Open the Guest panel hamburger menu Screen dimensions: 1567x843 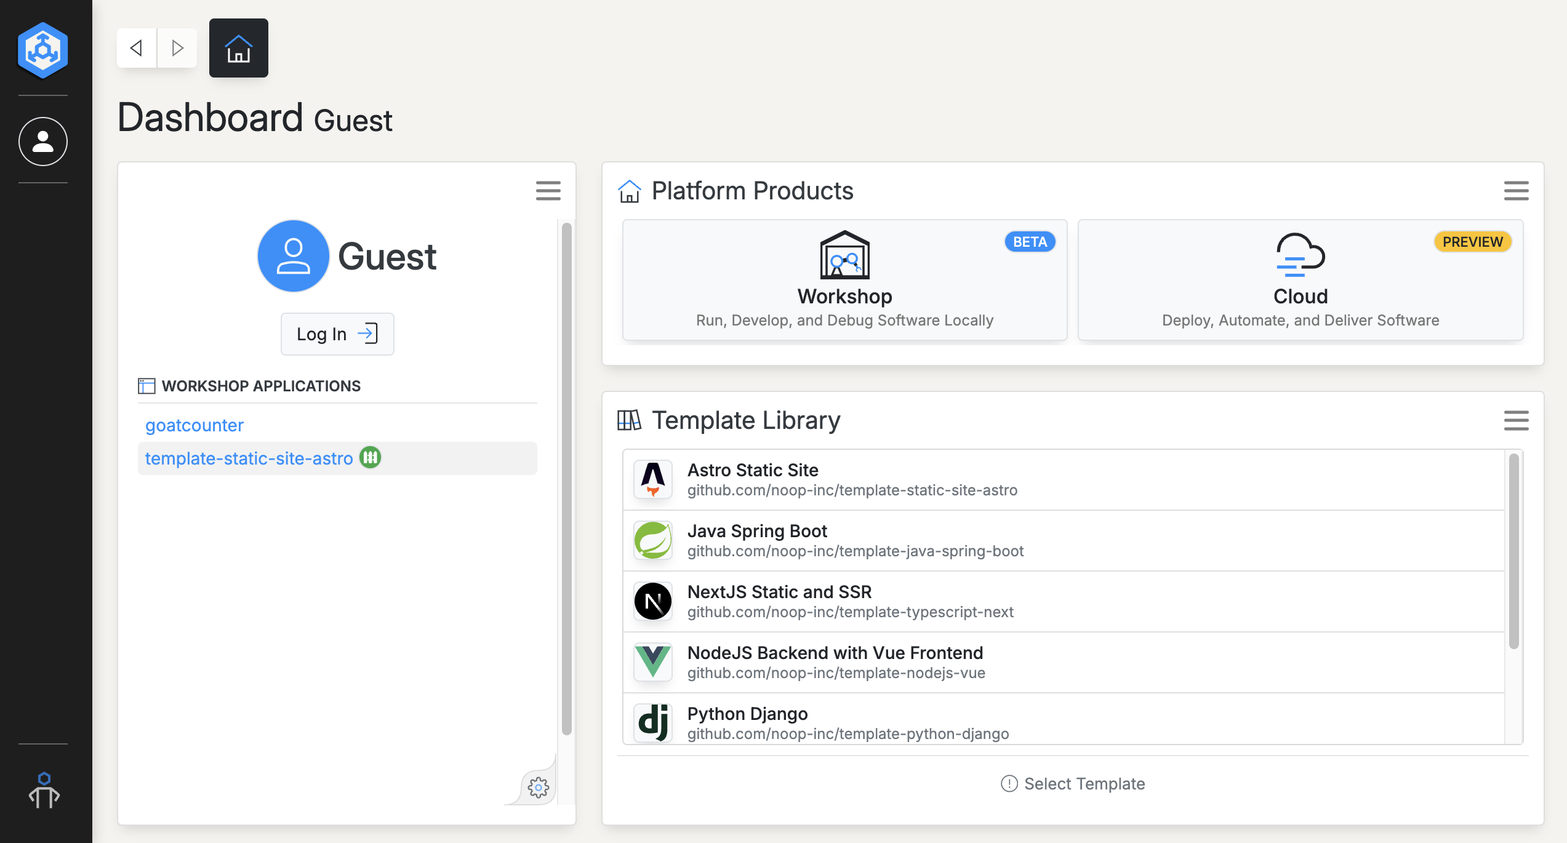pyautogui.click(x=548, y=191)
